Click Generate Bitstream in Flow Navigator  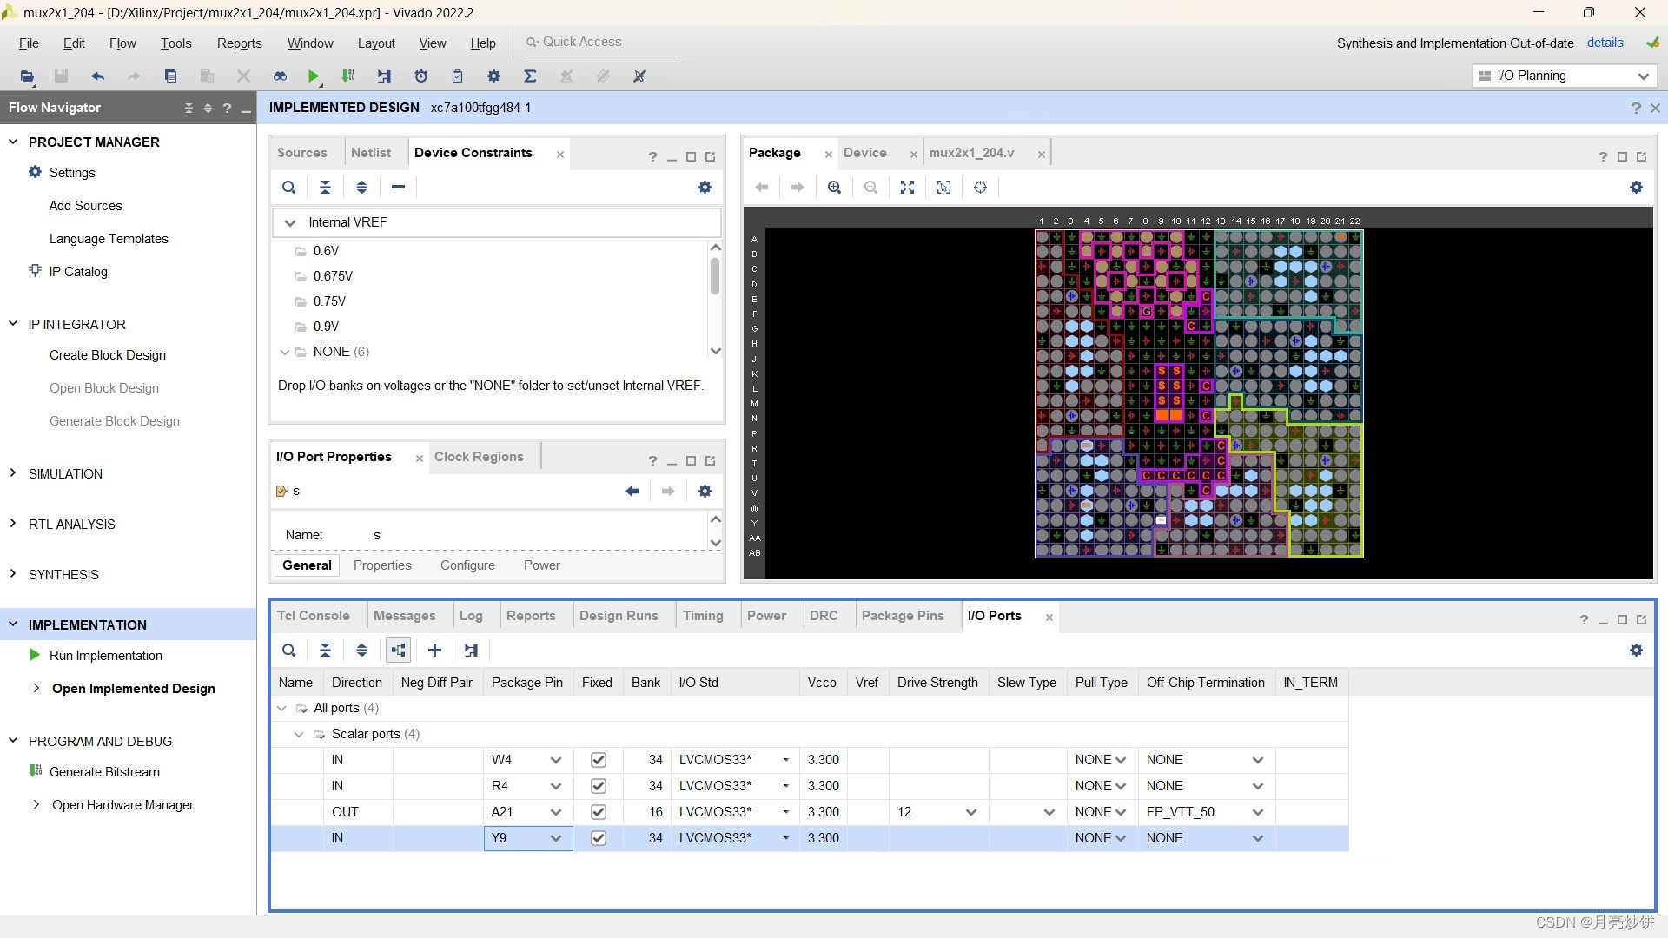click(104, 772)
